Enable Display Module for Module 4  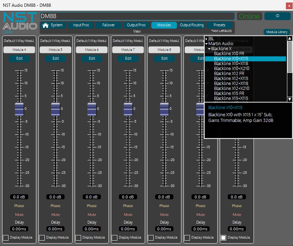tap(6, 238)
